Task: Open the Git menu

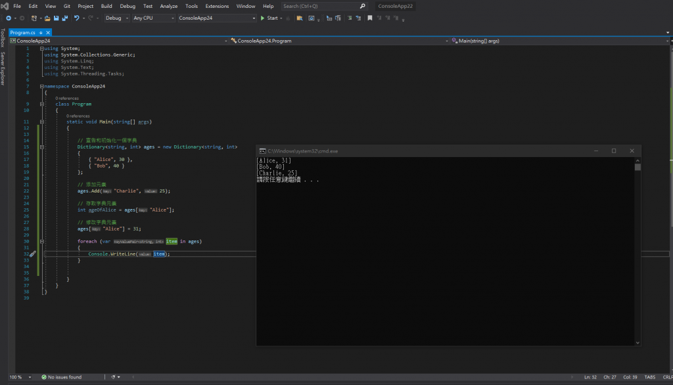Action: point(67,6)
